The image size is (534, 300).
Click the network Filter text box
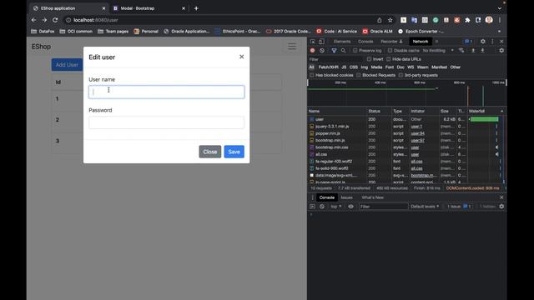click(x=335, y=59)
